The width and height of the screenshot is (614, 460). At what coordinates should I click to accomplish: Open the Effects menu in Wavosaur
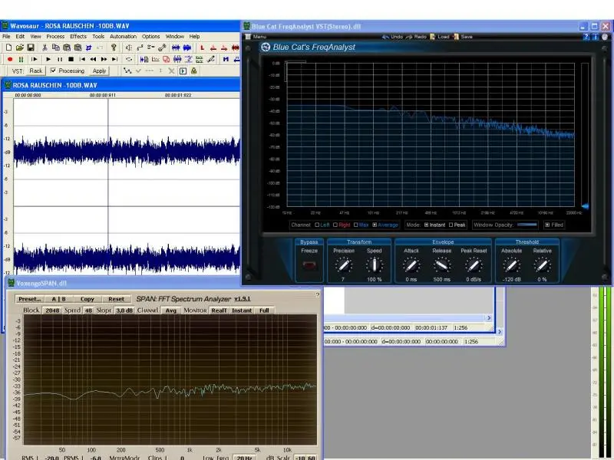(x=78, y=36)
